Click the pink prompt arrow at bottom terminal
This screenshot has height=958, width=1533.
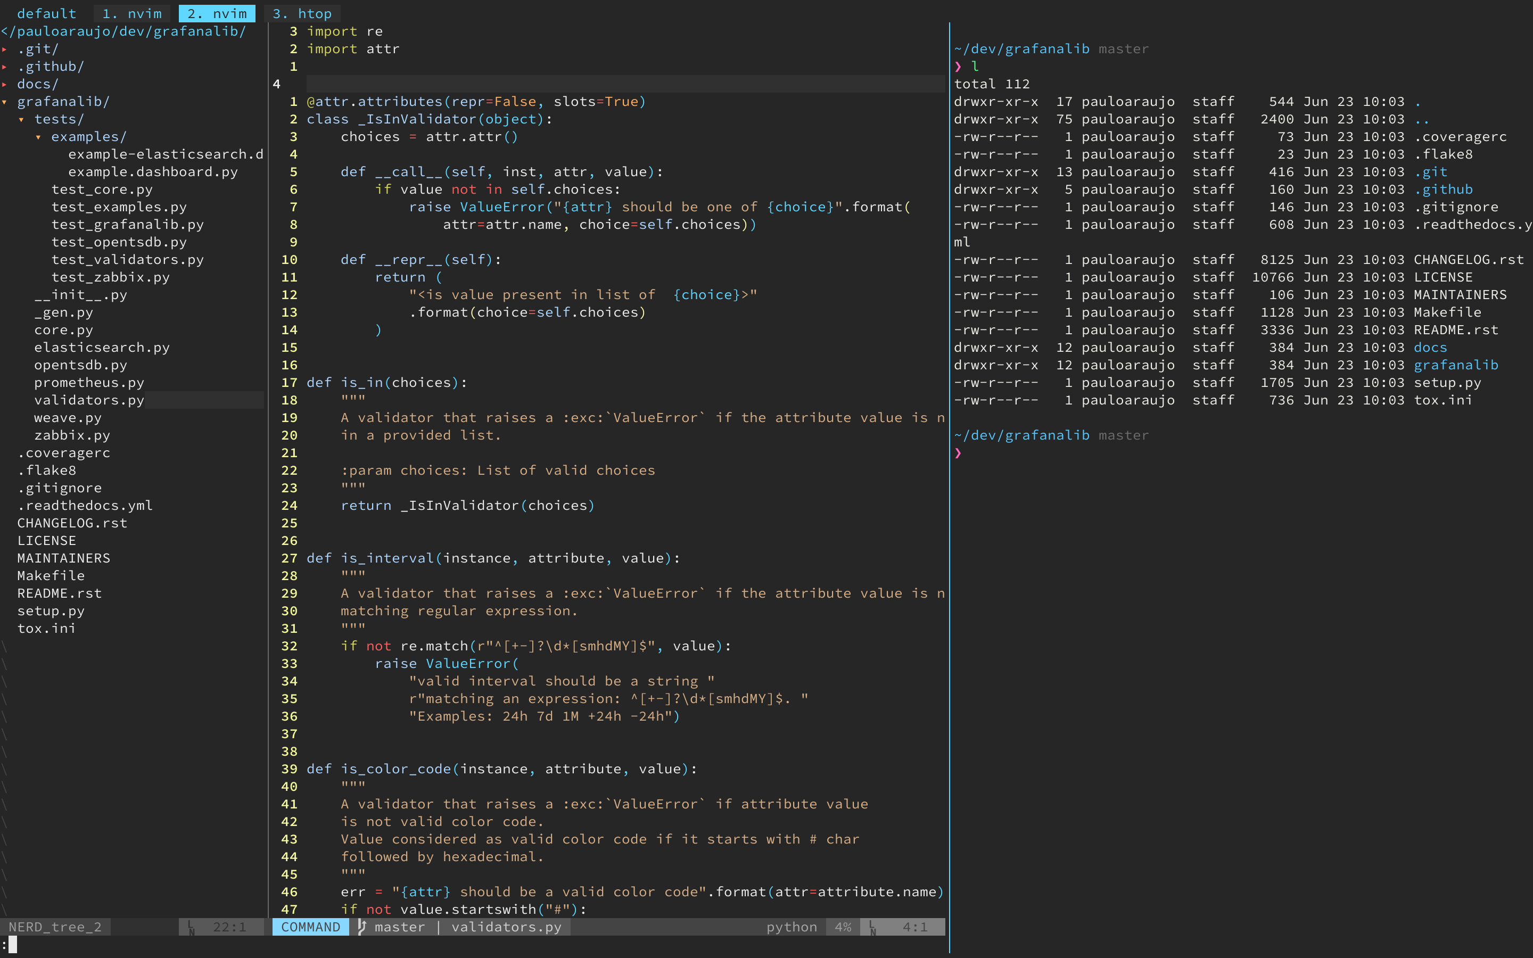pos(958,453)
